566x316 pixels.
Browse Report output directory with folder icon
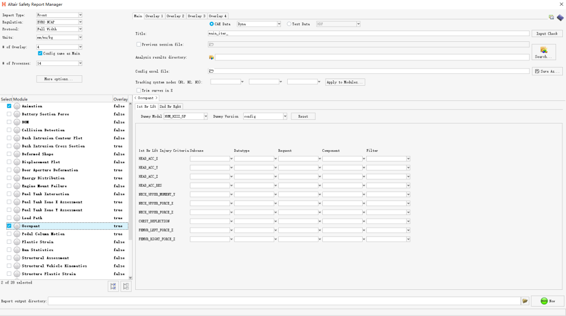[526, 301]
